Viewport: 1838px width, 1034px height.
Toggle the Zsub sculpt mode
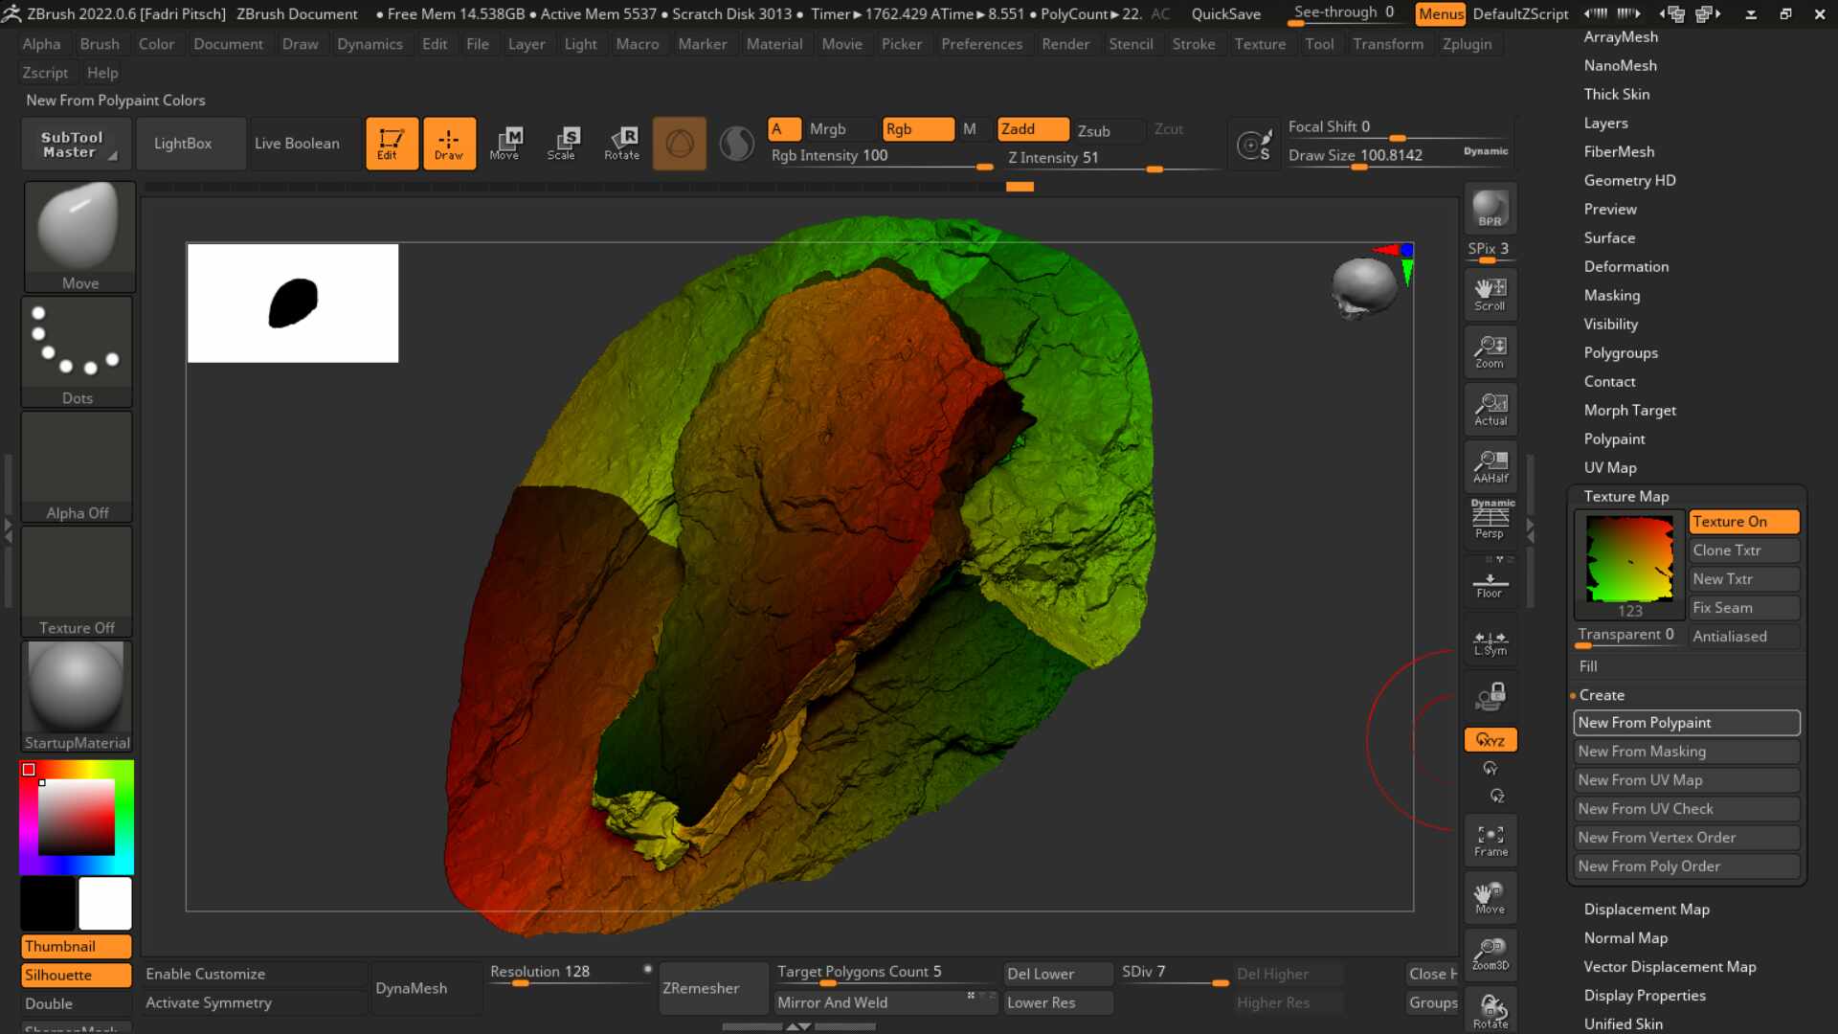tap(1094, 130)
